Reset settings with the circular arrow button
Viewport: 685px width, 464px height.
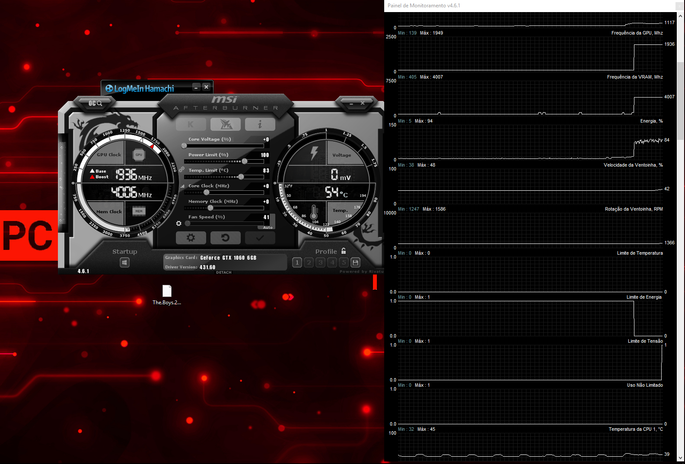coord(226,238)
